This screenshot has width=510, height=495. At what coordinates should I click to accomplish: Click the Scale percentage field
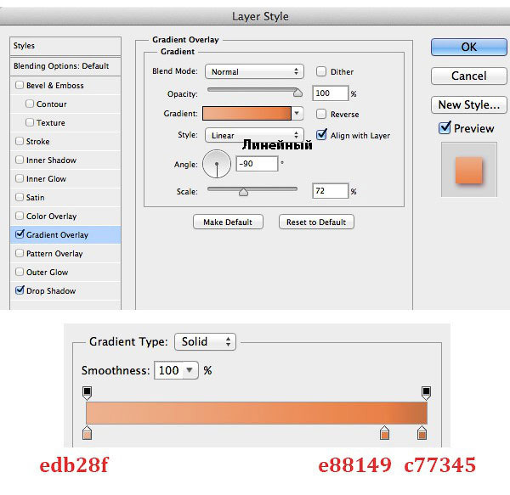click(x=330, y=191)
